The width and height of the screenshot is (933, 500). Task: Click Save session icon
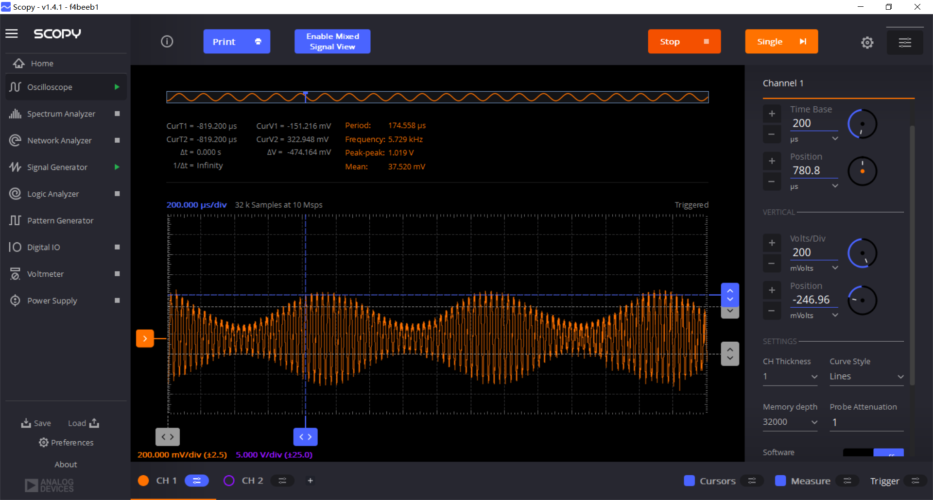[26, 423]
